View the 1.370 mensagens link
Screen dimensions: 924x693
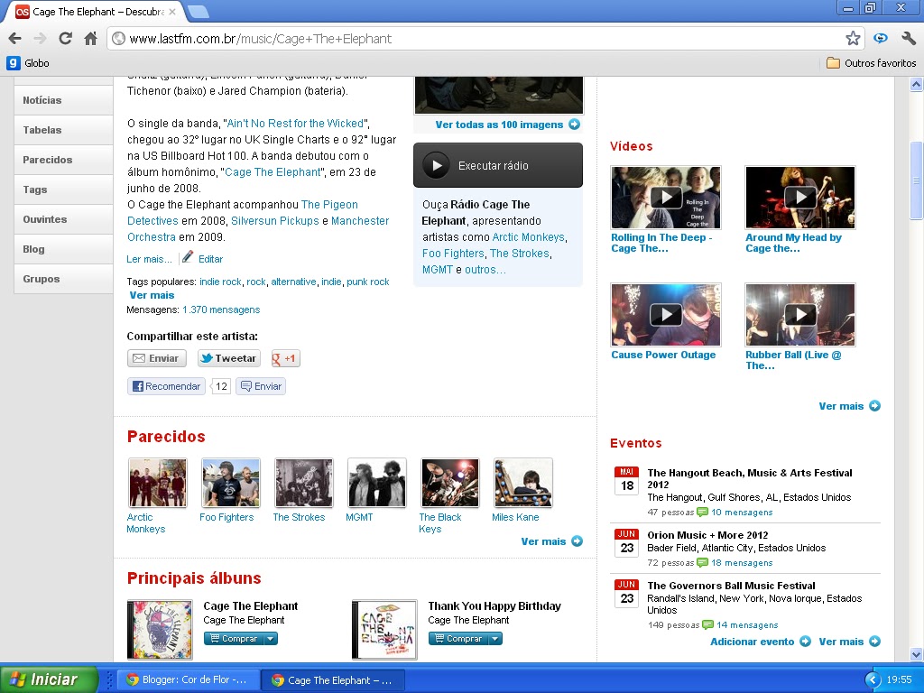(221, 310)
